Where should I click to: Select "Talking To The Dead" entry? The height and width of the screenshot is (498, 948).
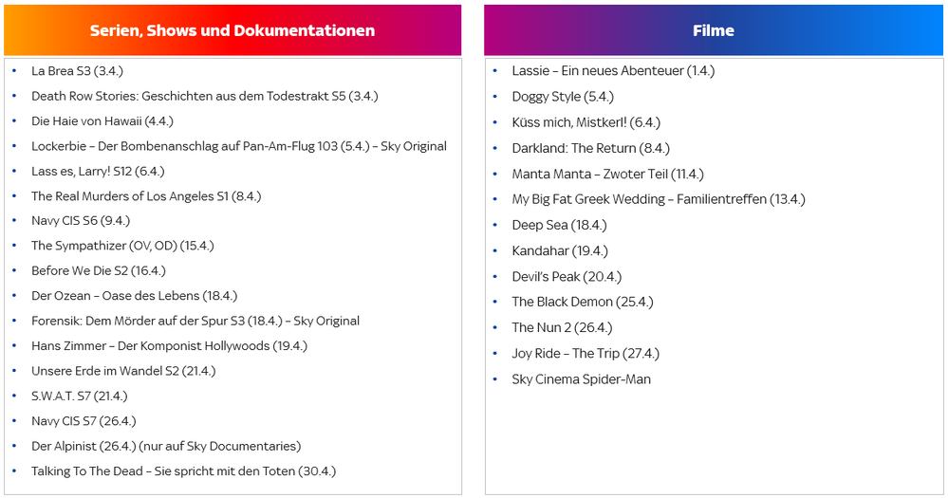pyautogui.click(x=183, y=471)
